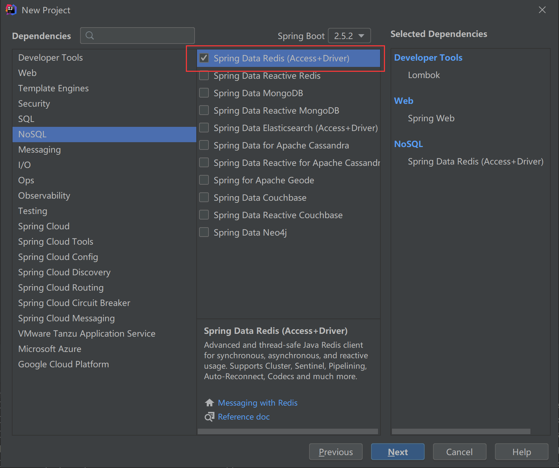The height and width of the screenshot is (468, 559).
Task: Select Spring Cloud Messaging category
Action: 104,318
